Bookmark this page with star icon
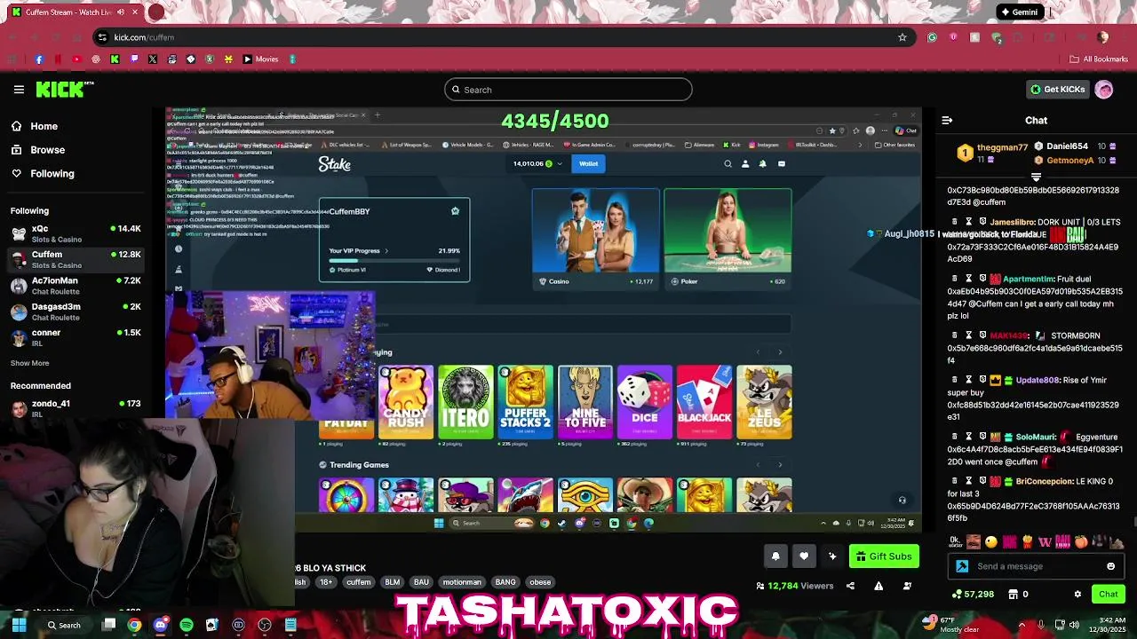1137x639 pixels. 902,37
